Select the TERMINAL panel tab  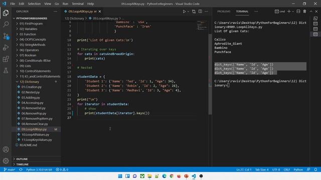click(x=242, y=11)
